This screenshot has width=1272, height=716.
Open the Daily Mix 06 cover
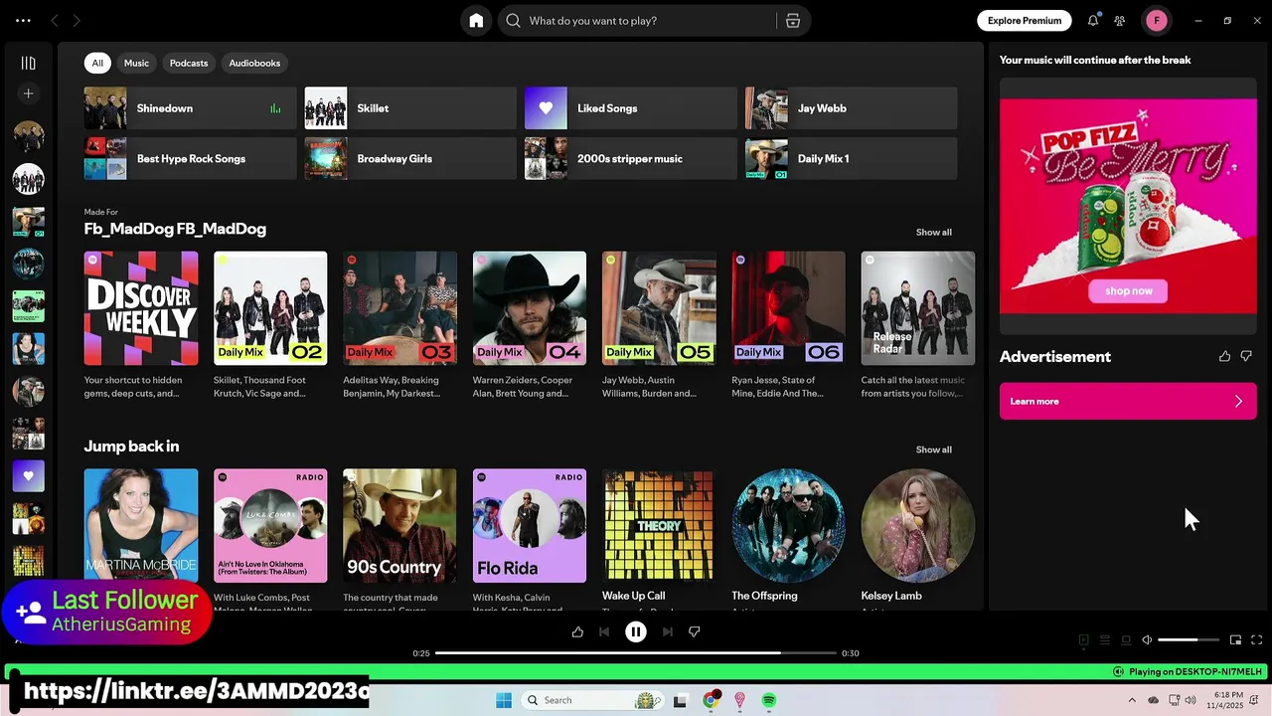(788, 308)
